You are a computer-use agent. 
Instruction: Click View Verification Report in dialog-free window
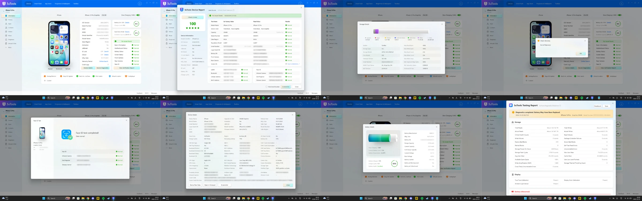(127, 68)
